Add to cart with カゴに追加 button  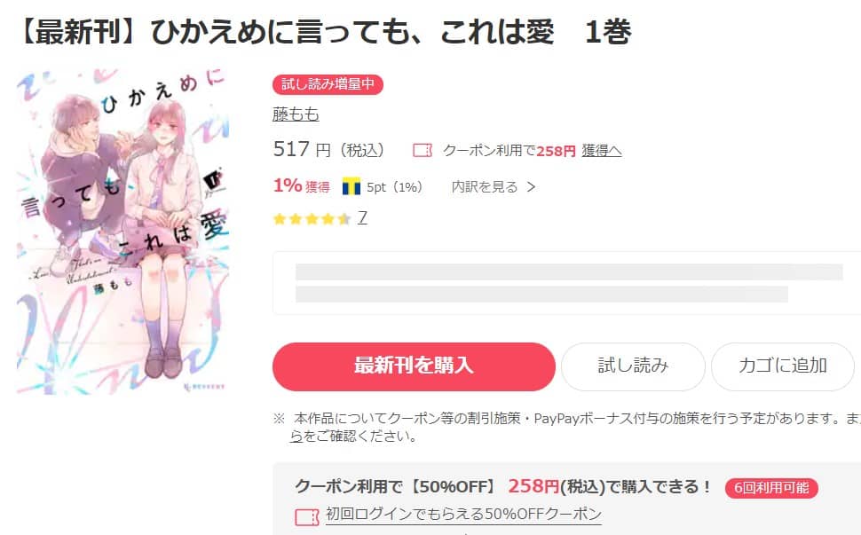783,366
